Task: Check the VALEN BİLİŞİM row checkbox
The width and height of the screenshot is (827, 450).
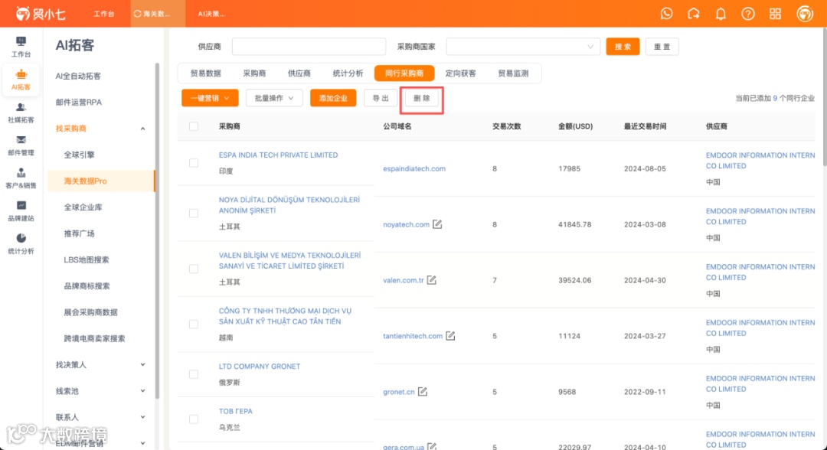Action: click(194, 269)
